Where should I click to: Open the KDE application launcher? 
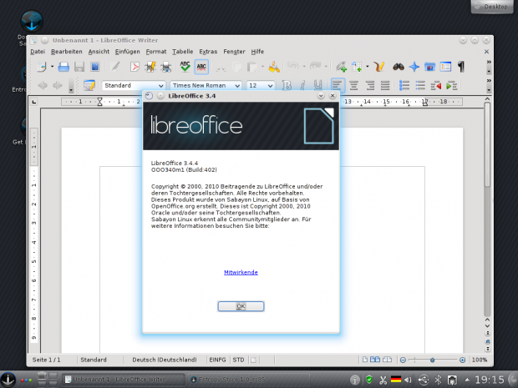[x=8, y=380]
